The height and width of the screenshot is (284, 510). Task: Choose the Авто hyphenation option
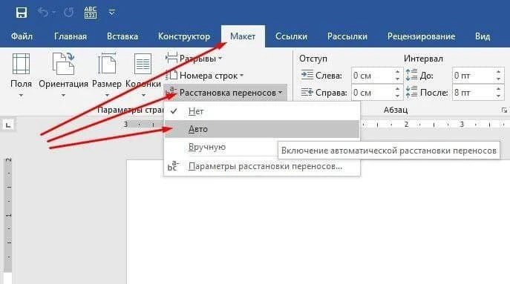(x=262, y=129)
